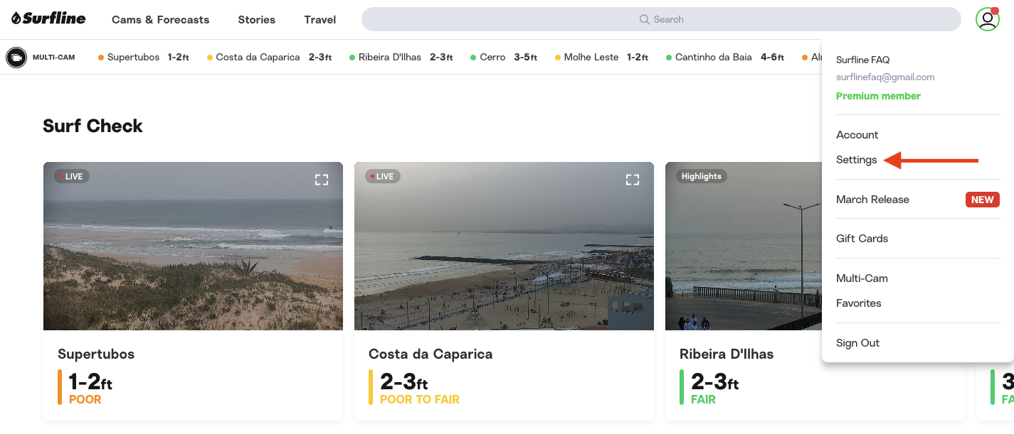Image resolution: width=1014 pixels, height=434 pixels.
Task: Open the Ribeira D'Ilhas spot title
Action: (x=727, y=354)
